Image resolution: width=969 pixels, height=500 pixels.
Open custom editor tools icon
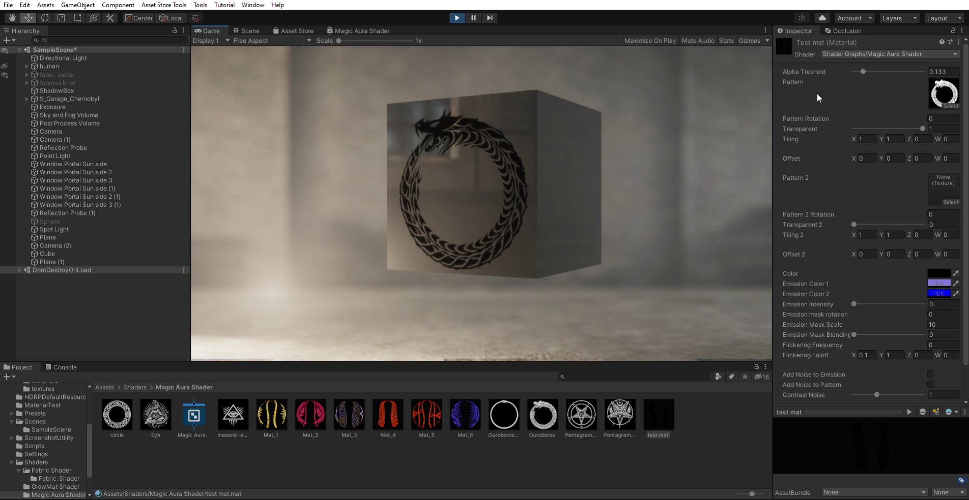(x=110, y=18)
